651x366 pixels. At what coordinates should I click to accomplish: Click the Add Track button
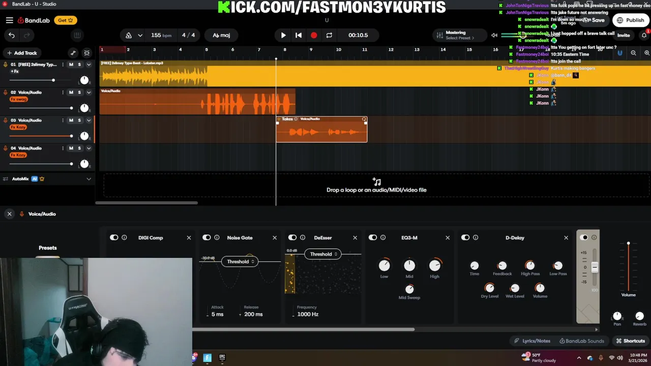21,53
